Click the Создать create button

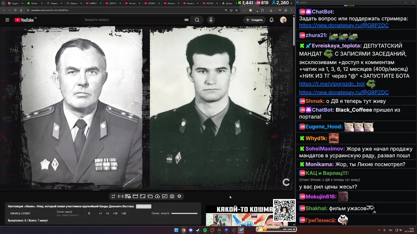click(x=254, y=20)
